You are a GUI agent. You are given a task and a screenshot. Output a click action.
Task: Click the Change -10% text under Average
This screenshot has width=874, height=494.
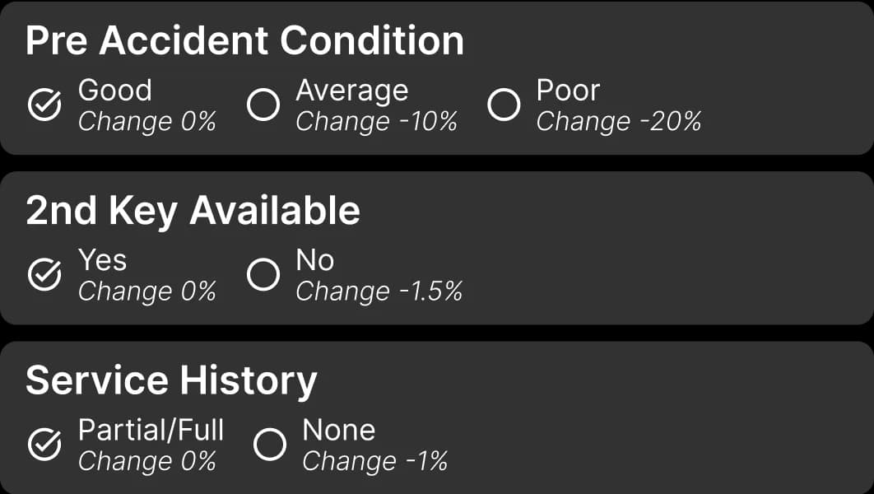(x=376, y=122)
